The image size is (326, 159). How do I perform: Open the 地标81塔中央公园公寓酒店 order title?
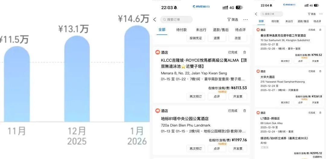coord(185,119)
